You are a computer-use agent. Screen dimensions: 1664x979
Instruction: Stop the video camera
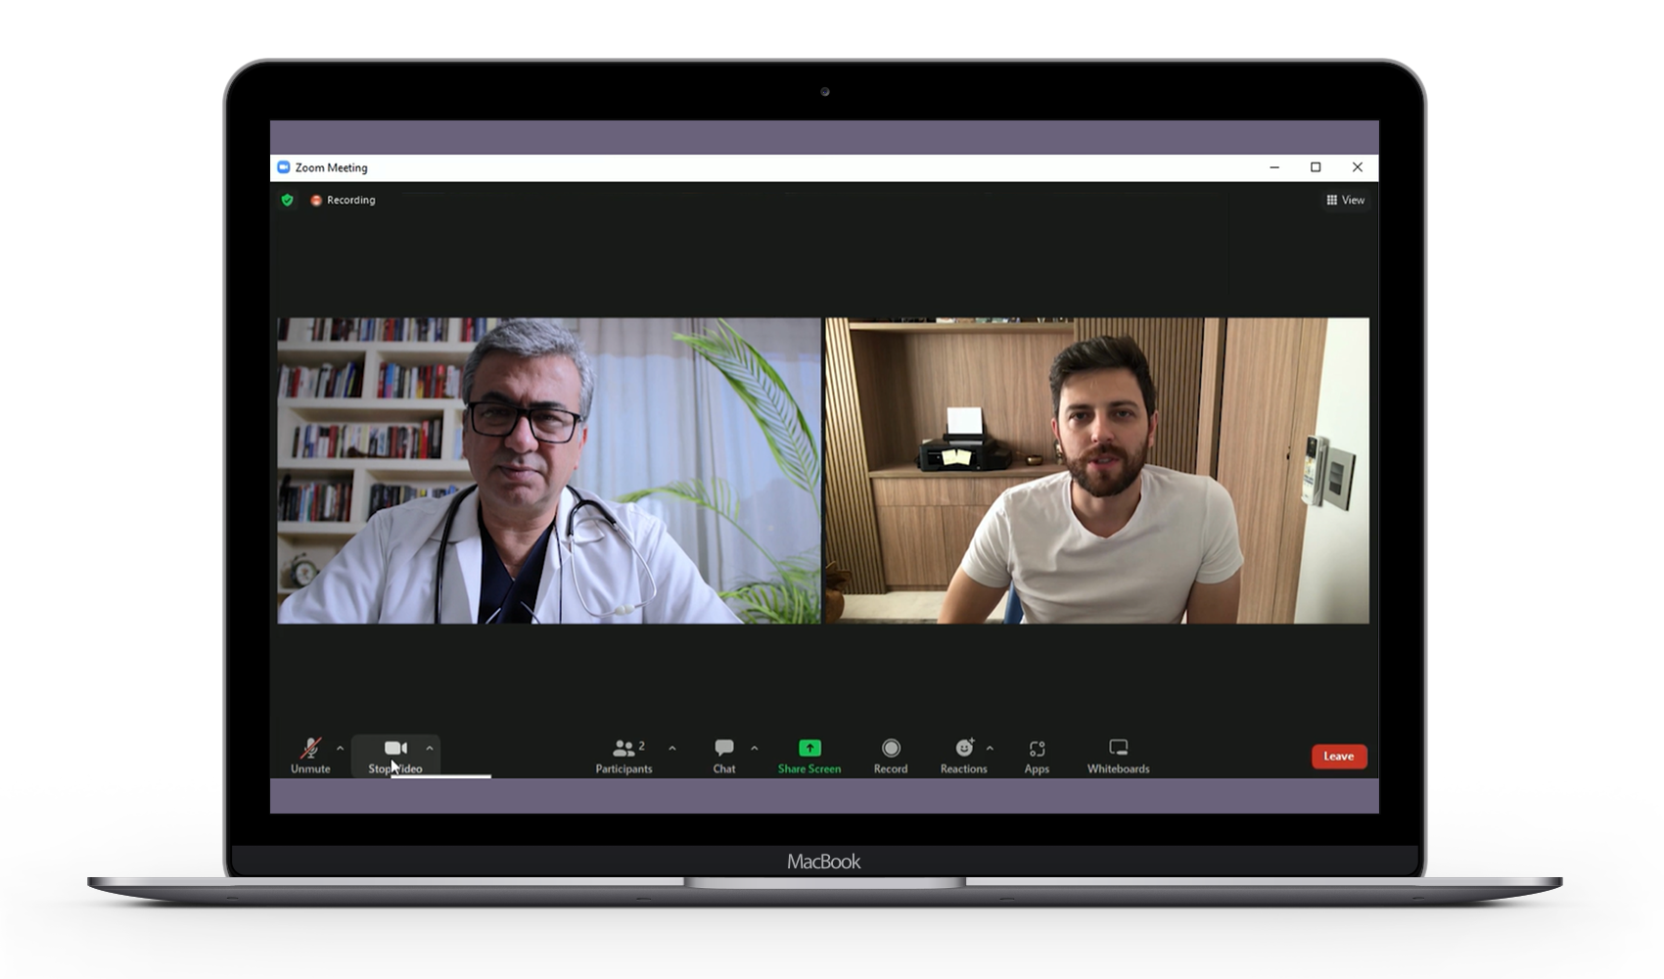click(x=395, y=757)
